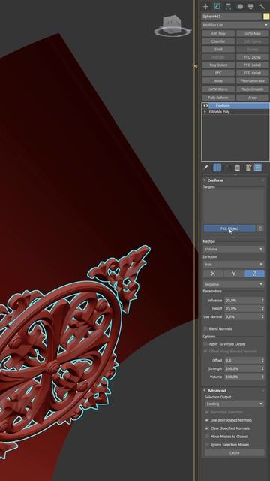Click the Pin Stack icon
Viewport: 270px width, 481px height.
click(x=205, y=168)
